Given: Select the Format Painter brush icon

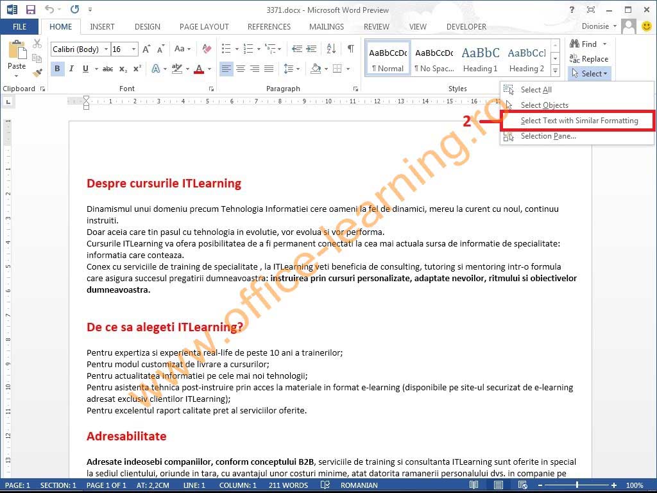Looking at the screenshot, I should tap(37, 73).
